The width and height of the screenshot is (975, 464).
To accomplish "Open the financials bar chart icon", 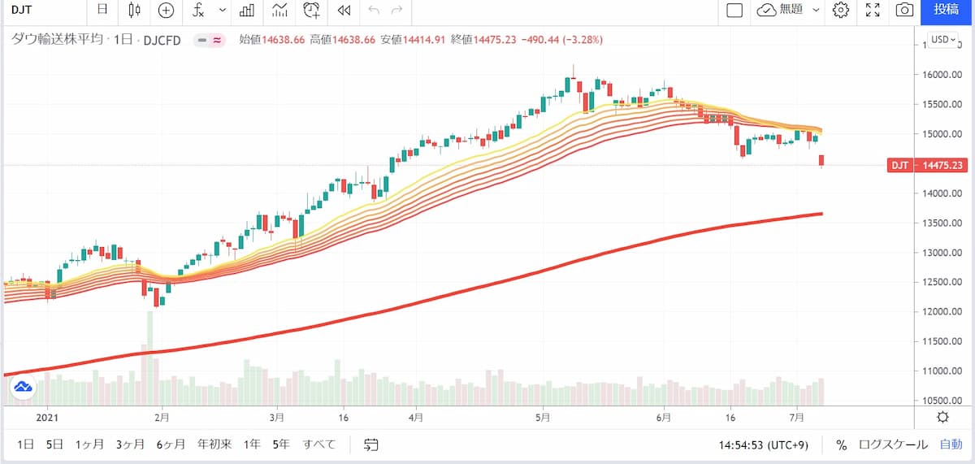I will (x=248, y=10).
